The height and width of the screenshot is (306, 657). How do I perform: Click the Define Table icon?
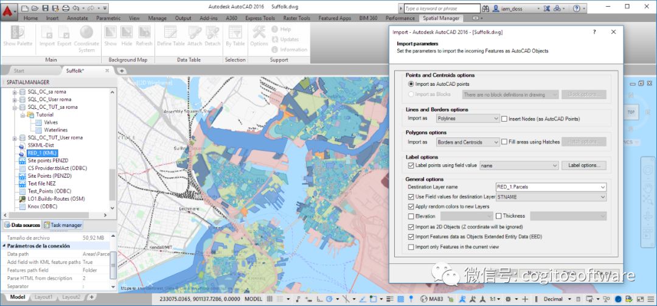coord(170,32)
